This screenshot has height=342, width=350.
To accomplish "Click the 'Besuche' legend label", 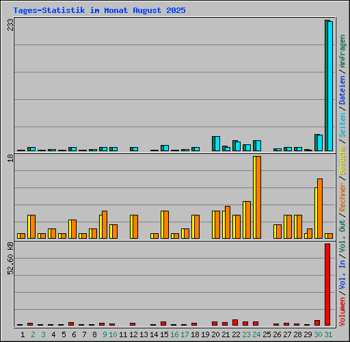I will click(342, 160).
